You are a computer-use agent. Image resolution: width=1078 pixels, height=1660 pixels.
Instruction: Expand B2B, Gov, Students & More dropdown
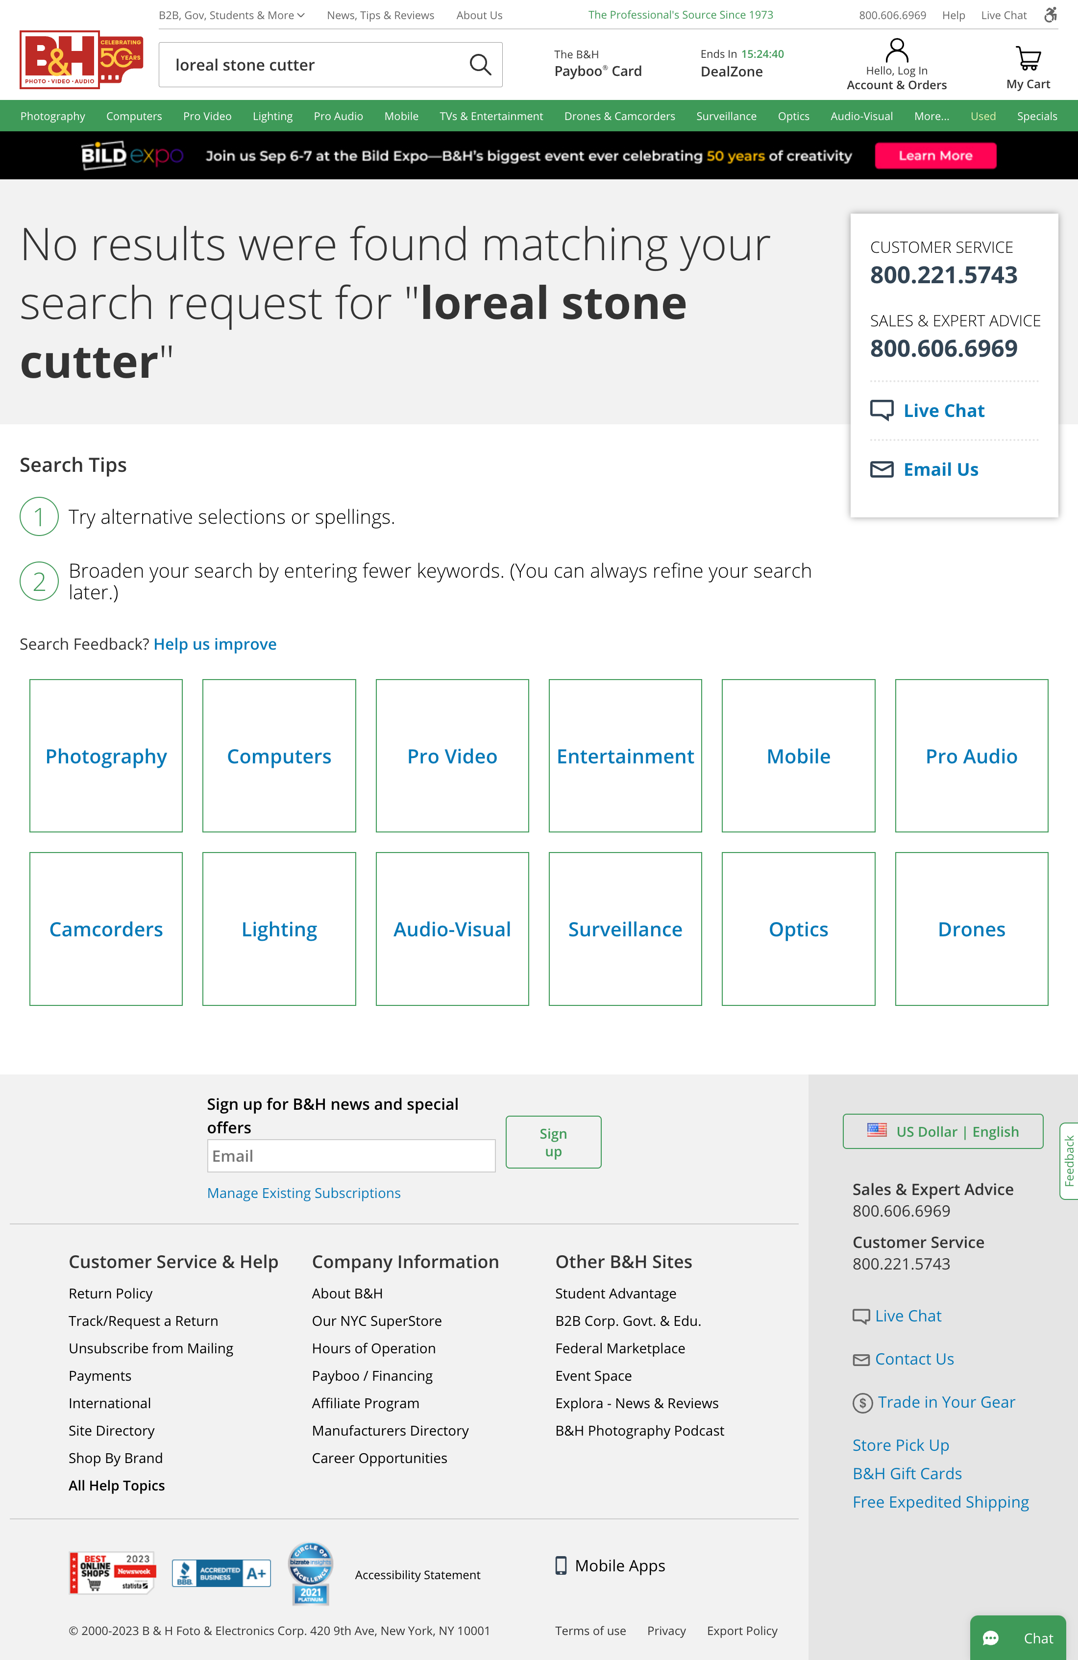click(232, 15)
